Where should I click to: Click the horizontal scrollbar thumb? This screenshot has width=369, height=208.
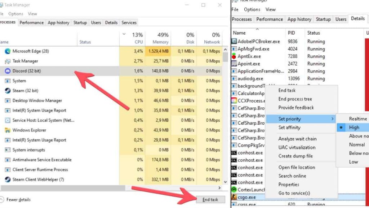tap(63, 188)
